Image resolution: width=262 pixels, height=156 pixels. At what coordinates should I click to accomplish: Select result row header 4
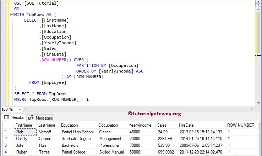tap(8, 152)
